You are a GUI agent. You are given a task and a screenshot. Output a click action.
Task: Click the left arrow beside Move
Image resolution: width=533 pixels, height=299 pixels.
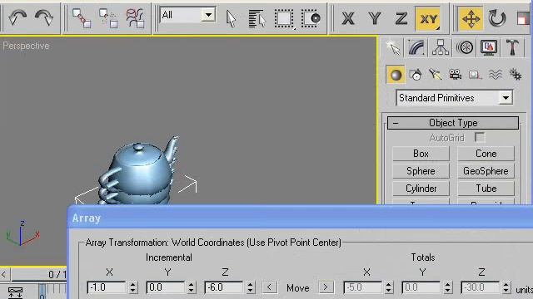269,287
